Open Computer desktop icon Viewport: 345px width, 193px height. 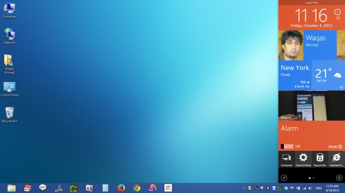click(9, 10)
